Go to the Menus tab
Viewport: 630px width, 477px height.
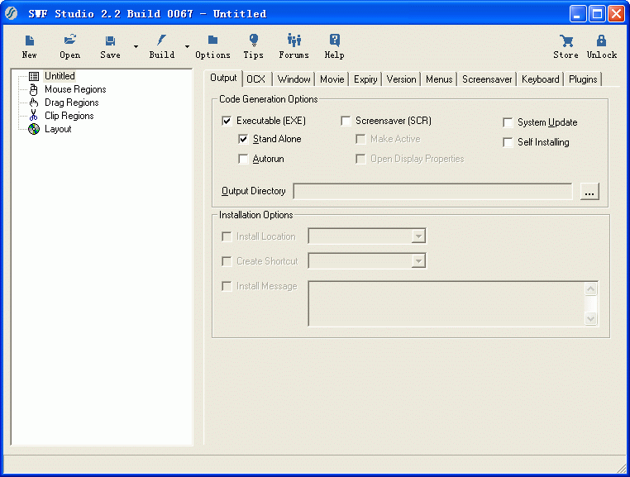coord(439,79)
